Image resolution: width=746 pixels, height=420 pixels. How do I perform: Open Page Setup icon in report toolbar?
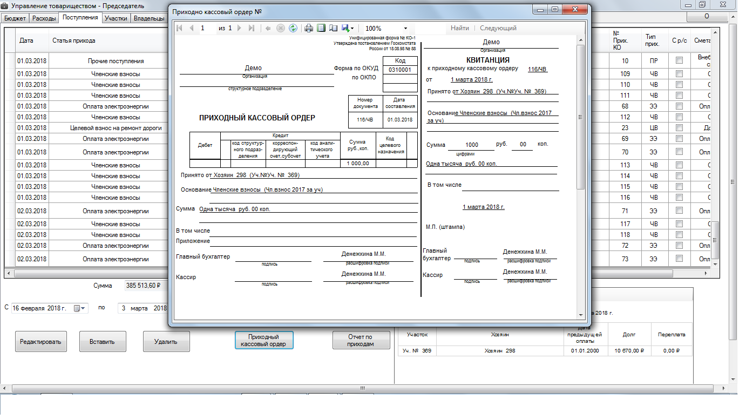coord(333,28)
